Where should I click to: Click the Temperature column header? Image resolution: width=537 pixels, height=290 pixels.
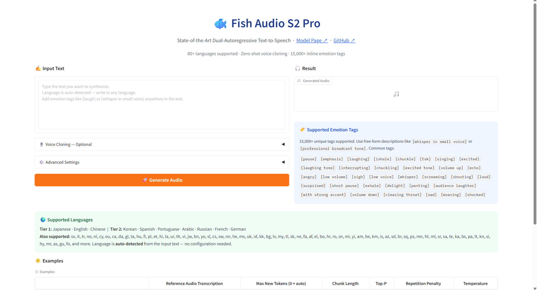pos(475,283)
